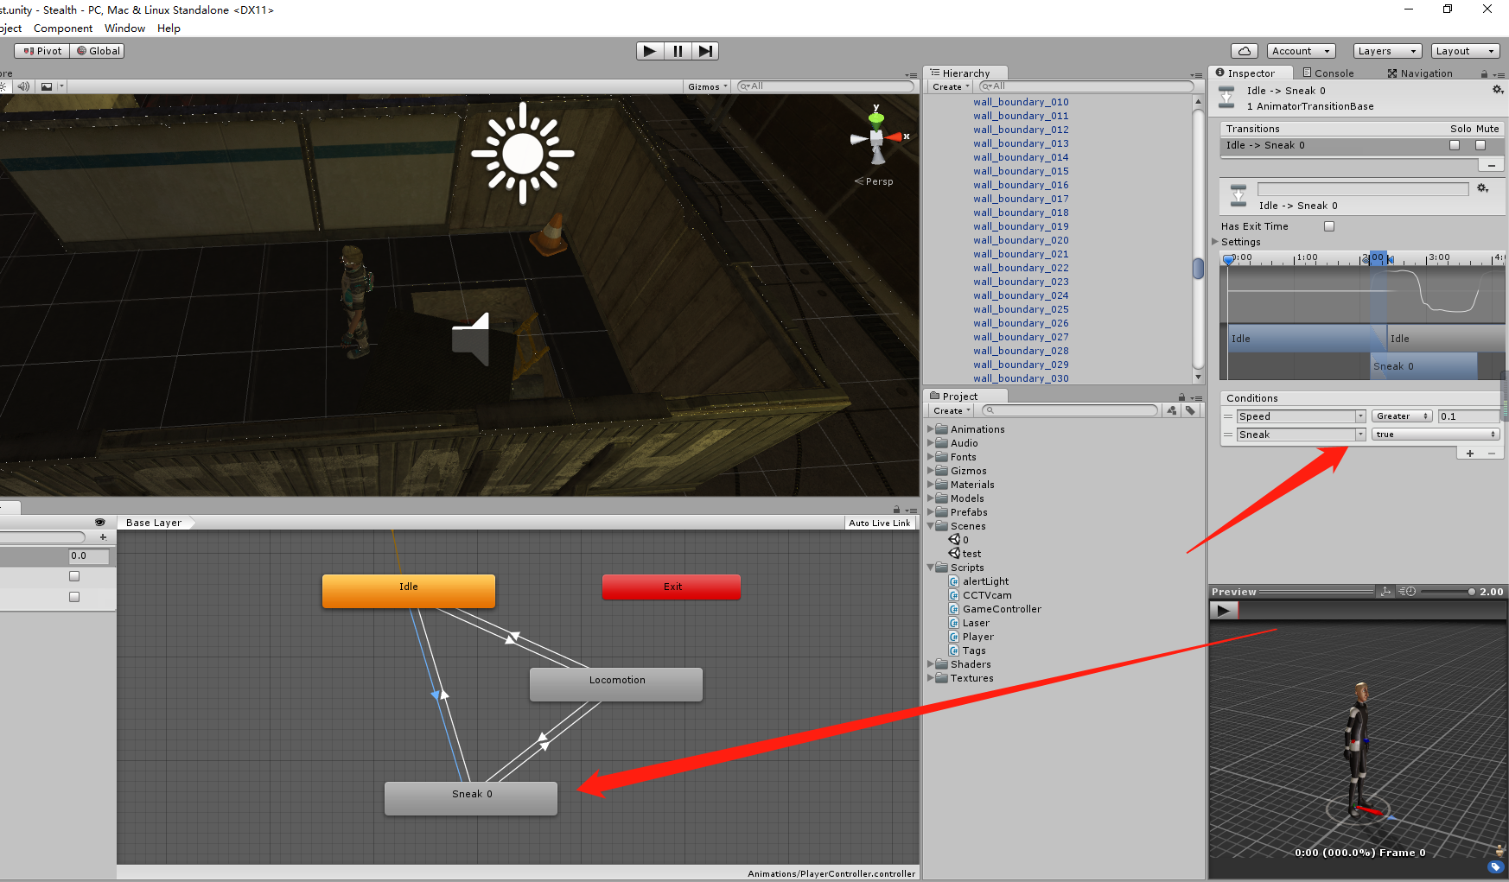Viewport: 1509px width, 882px height.
Task: Enable Mute for Idle -> Sneak 0 transition
Action: click(x=1480, y=145)
